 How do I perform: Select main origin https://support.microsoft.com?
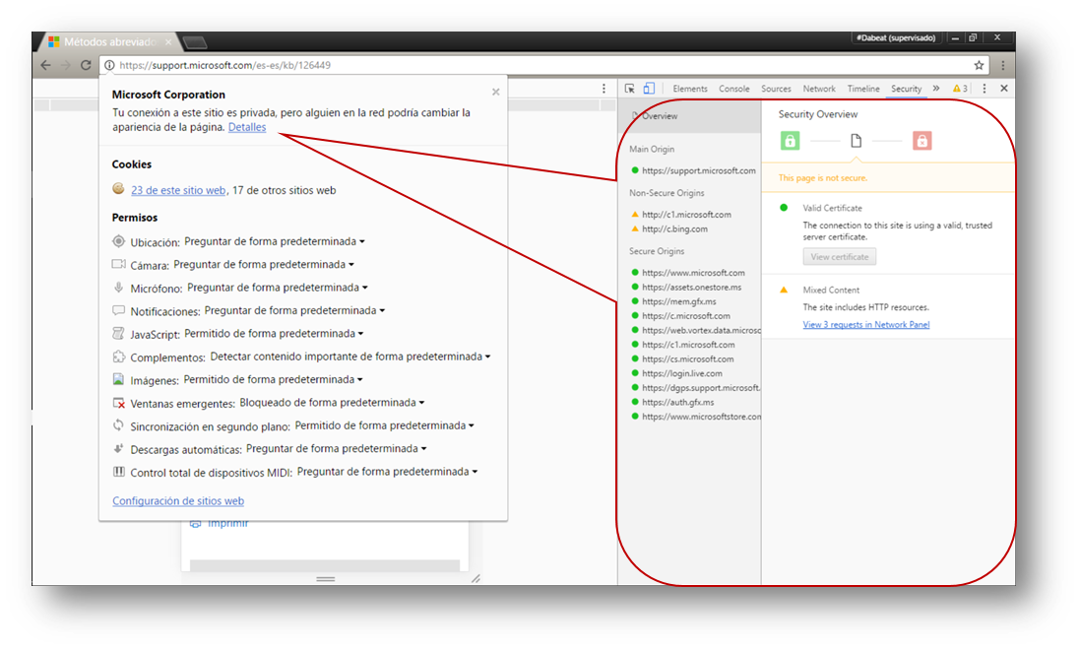pos(694,170)
